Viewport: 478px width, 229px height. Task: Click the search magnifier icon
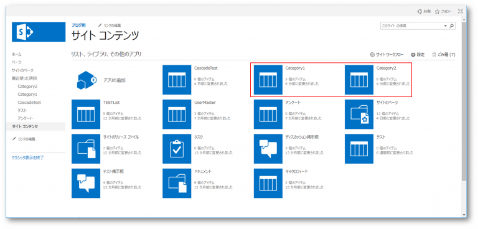click(x=452, y=26)
